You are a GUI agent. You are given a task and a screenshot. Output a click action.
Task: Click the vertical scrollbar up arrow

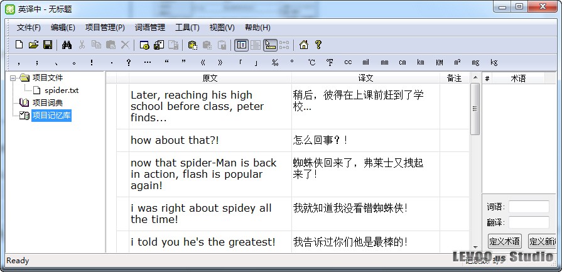(x=475, y=77)
